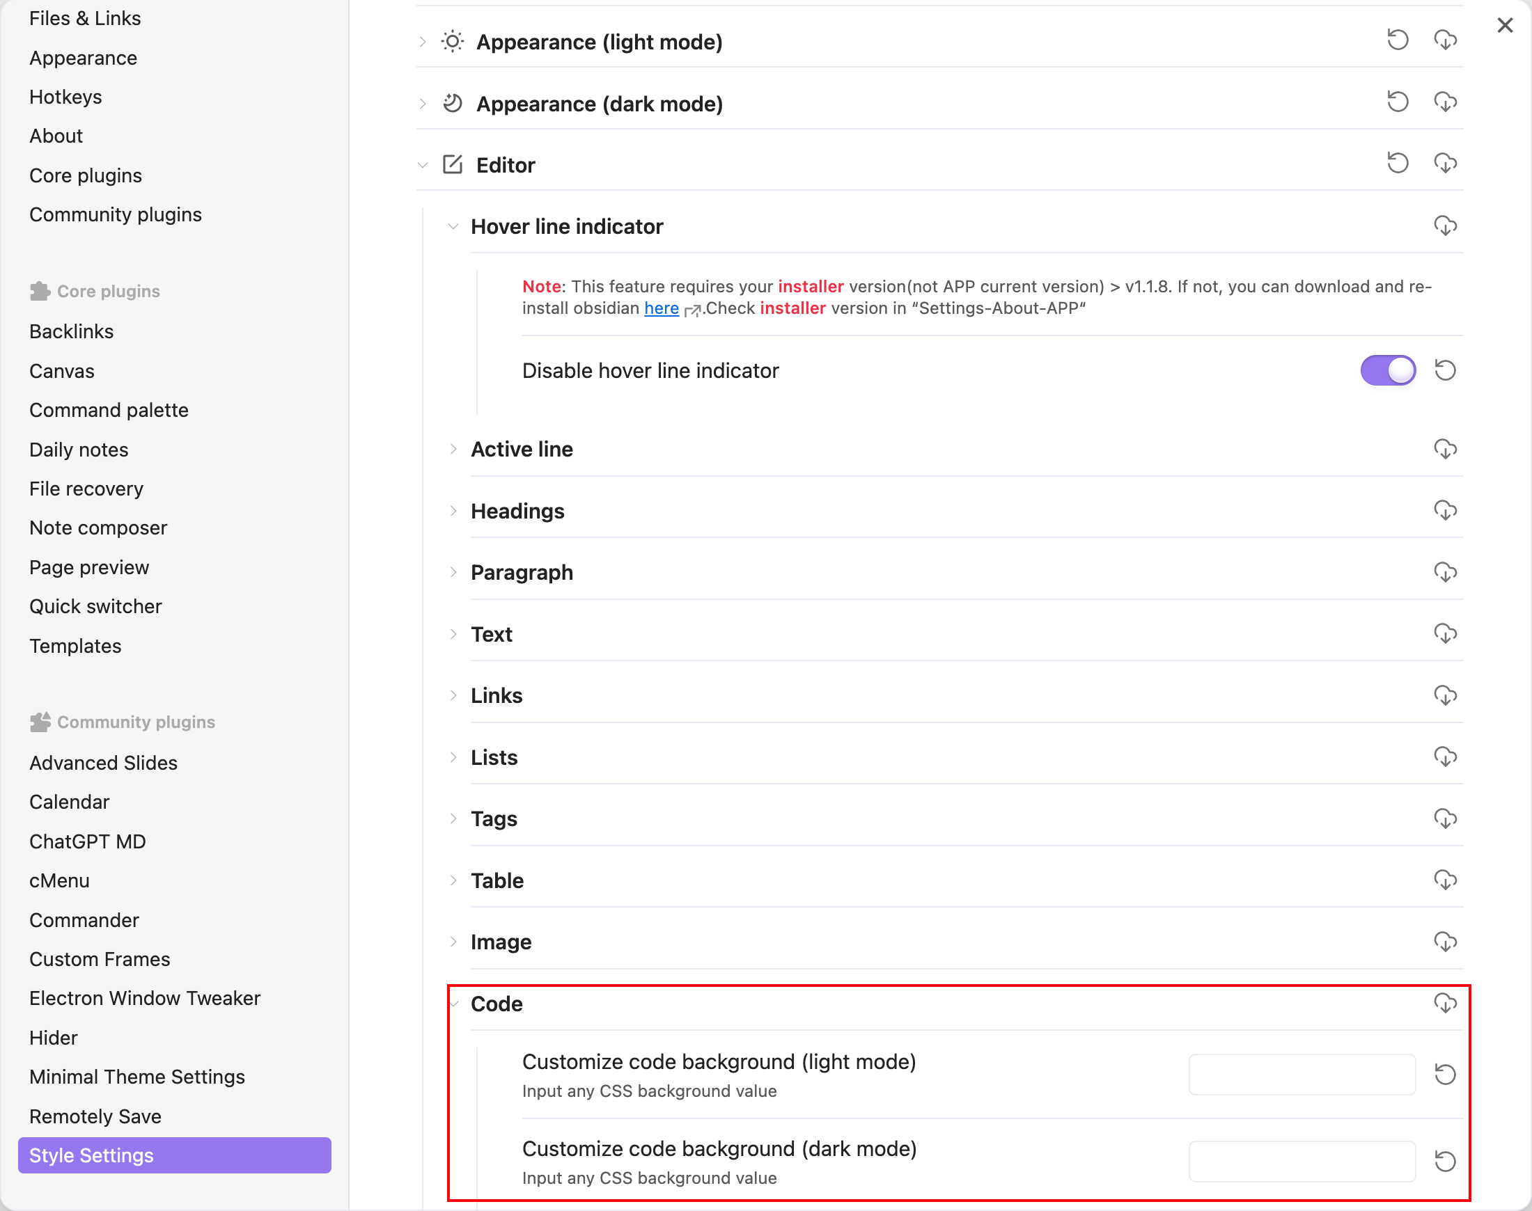
Task: Click the export icon next to the Table section
Action: pos(1446,880)
